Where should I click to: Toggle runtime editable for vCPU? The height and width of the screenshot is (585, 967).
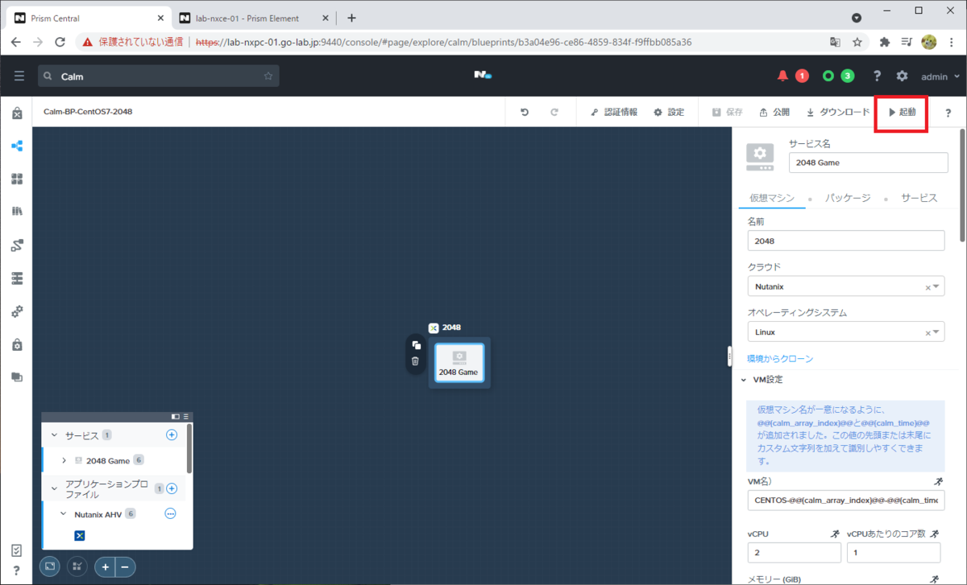[x=835, y=534]
